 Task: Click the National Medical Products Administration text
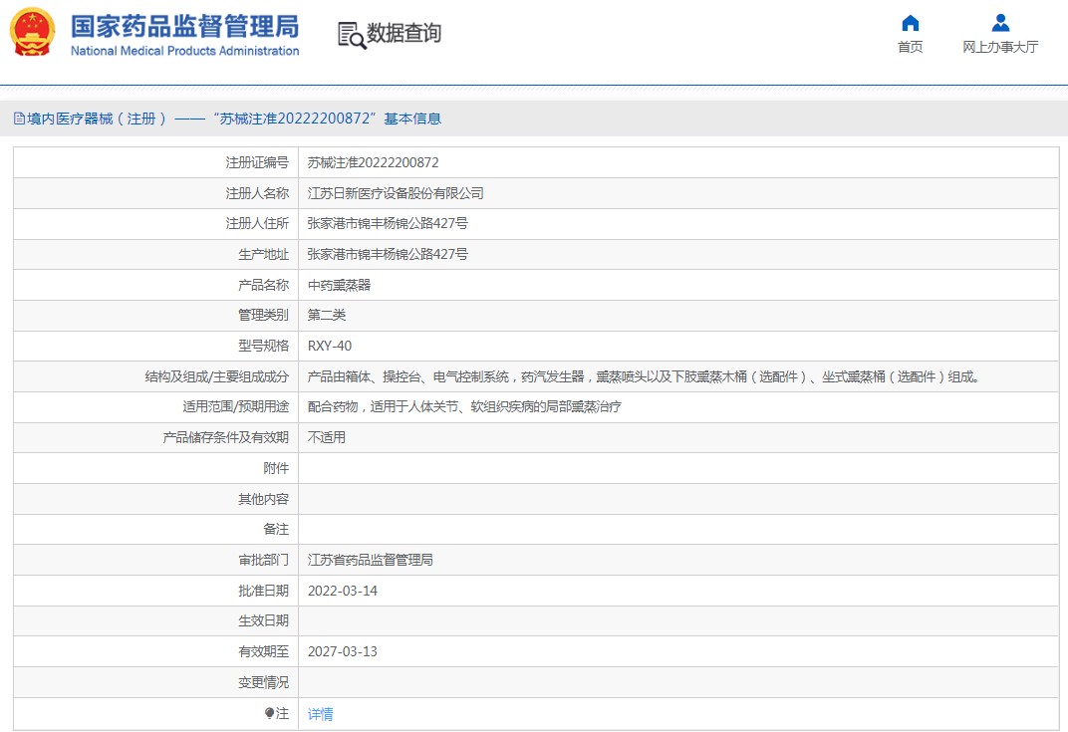click(x=184, y=51)
